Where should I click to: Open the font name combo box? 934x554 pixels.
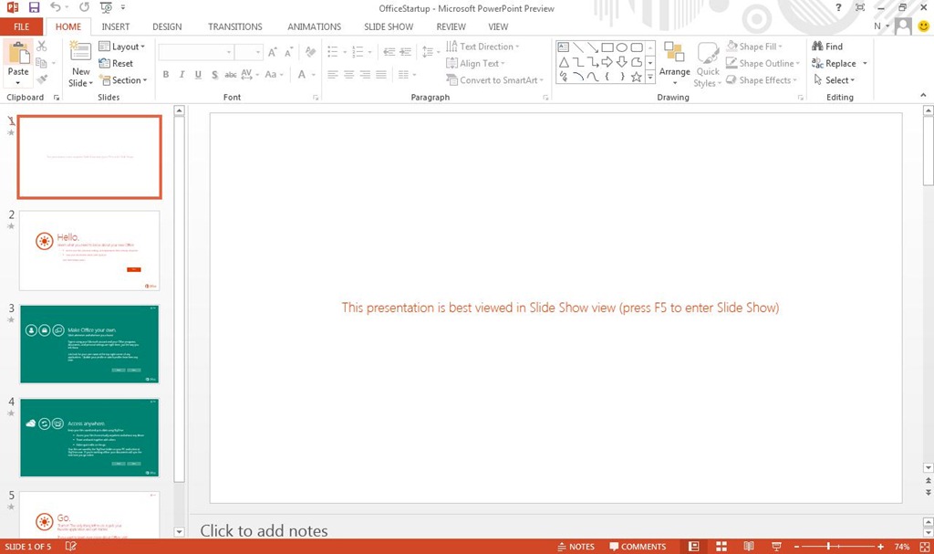pos(196,52)
